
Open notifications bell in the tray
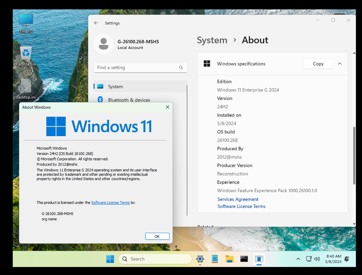pos(347,259)
